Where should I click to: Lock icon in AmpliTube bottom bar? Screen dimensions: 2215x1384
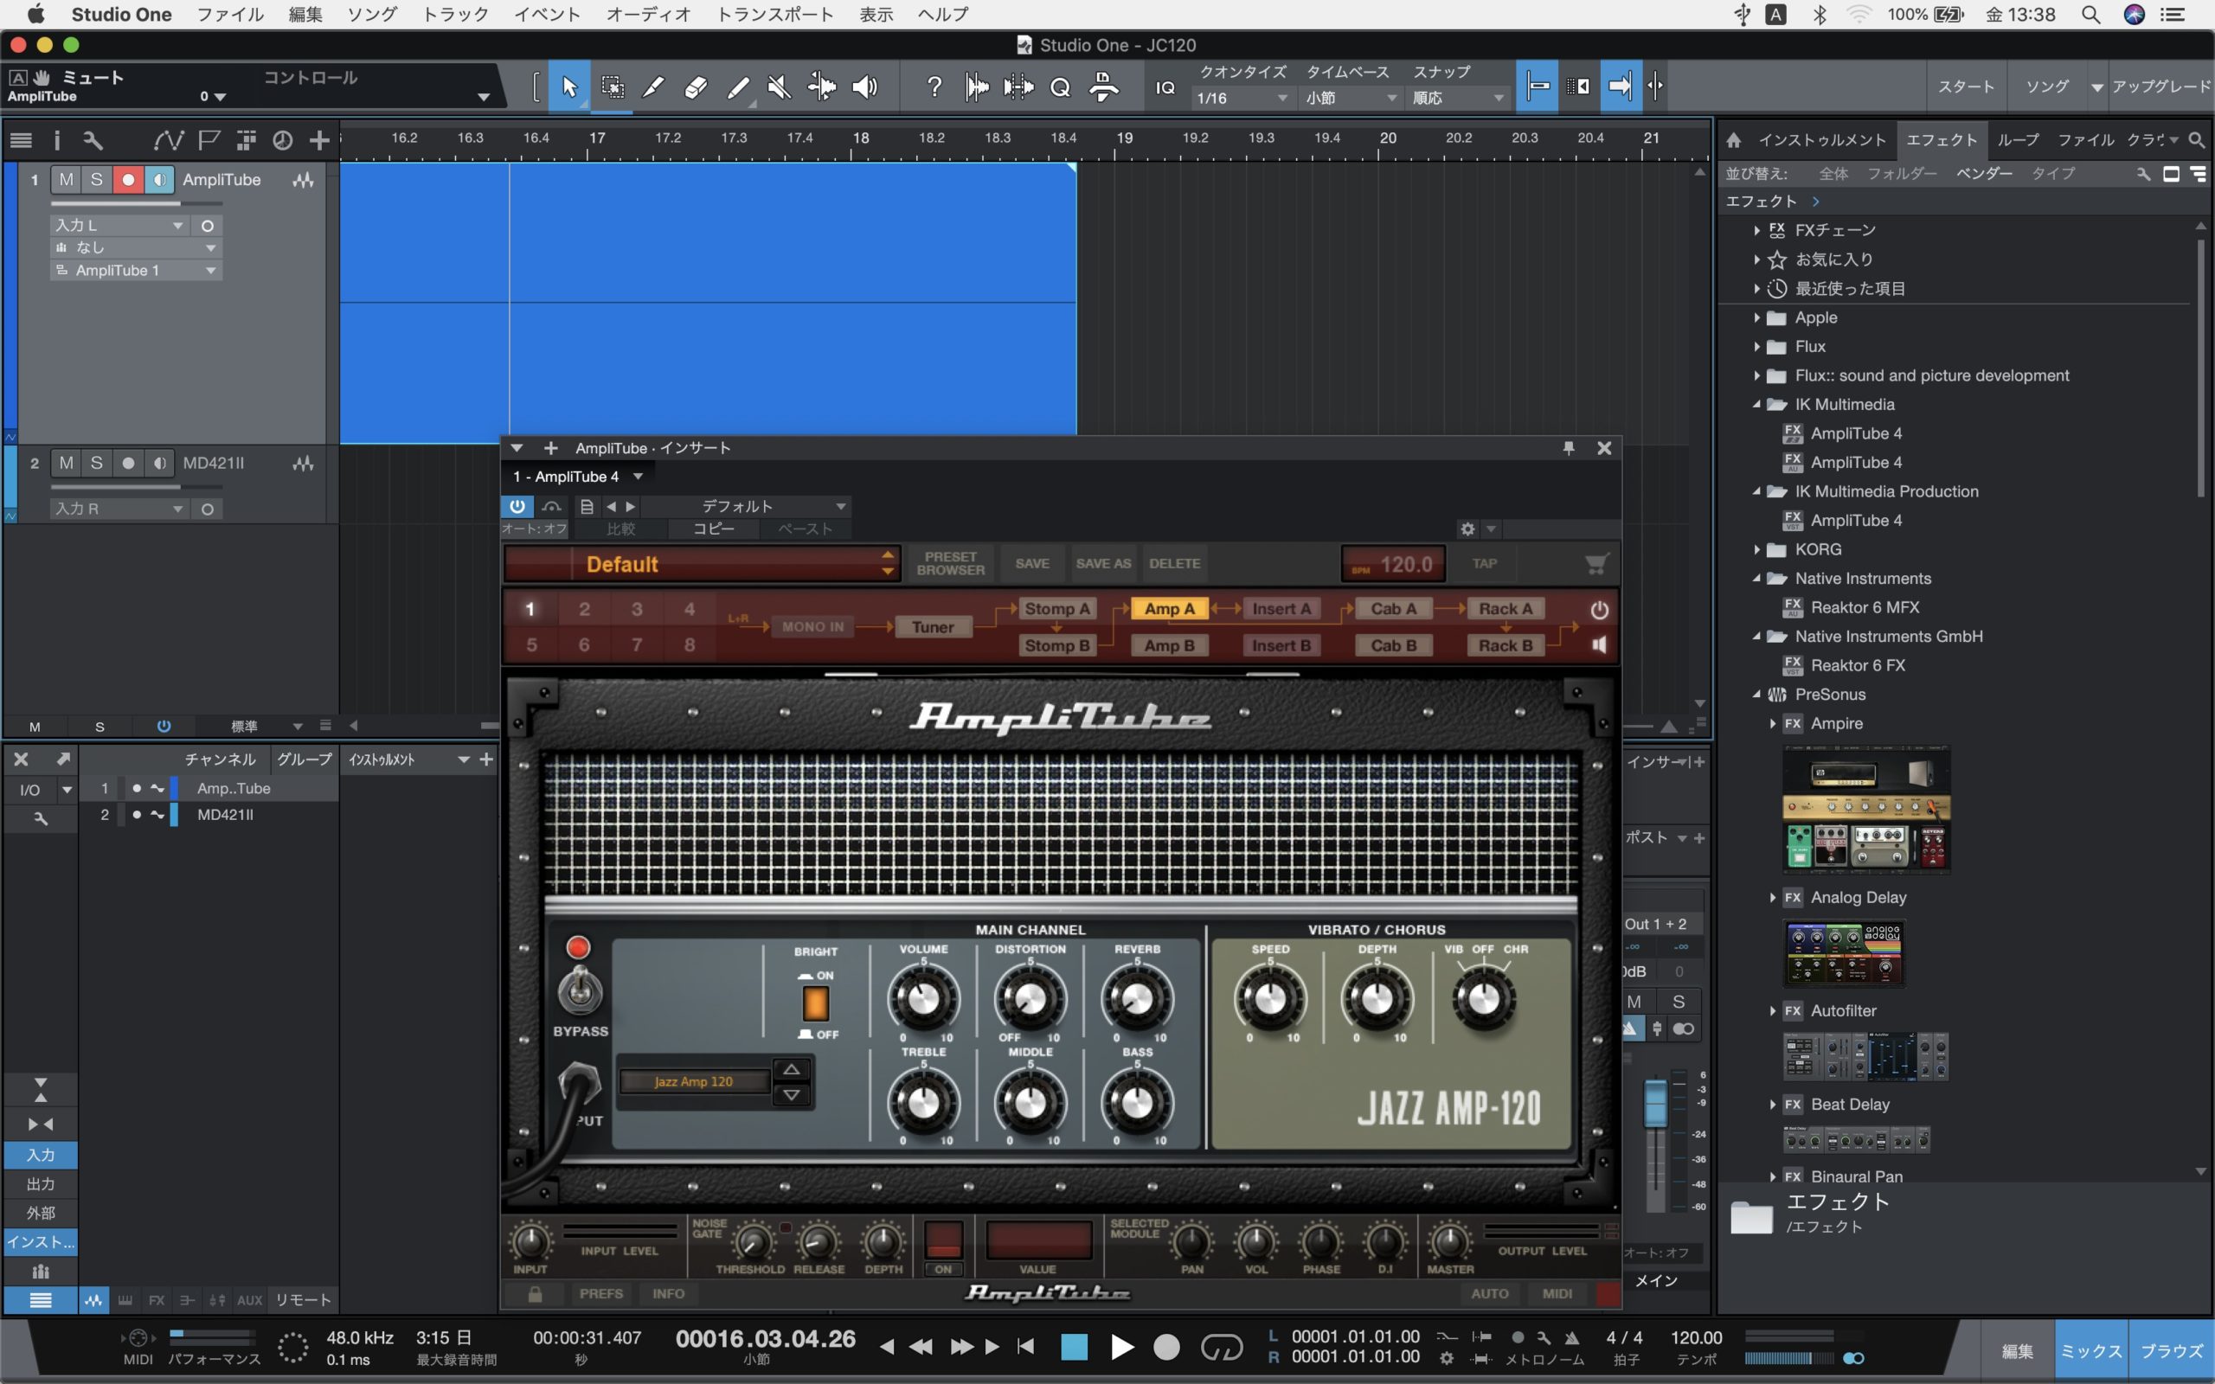[x=536, y=1293]
